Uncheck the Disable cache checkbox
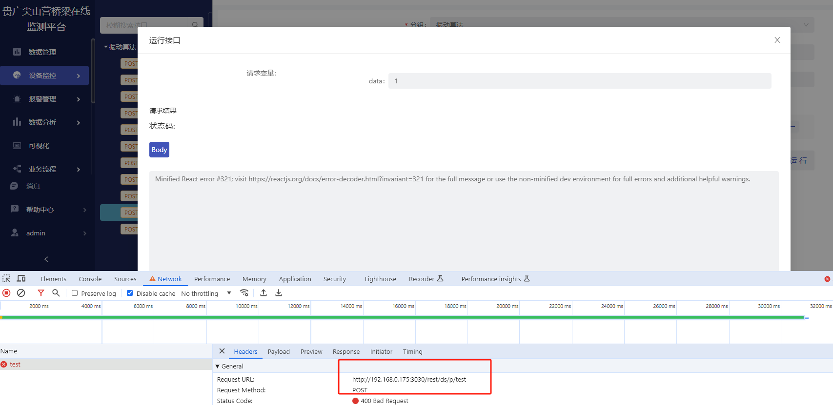833x405 pixels. tap(130, 293)
